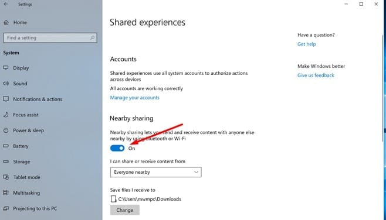The image size is (386, 220).
Task: Select Notifications & actions
Action: coord(38,99)
